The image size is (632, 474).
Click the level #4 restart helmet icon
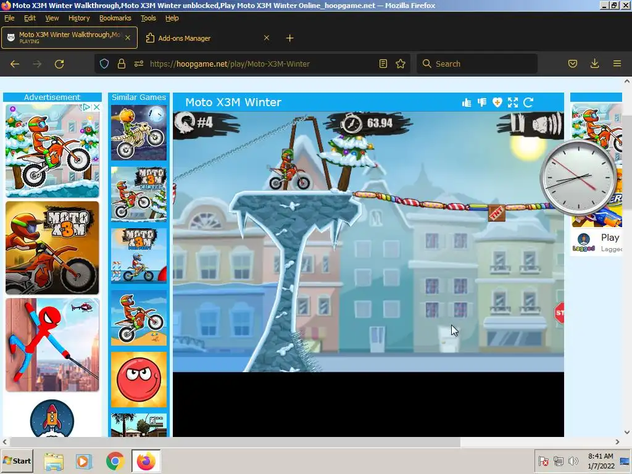tap(184, 122)
